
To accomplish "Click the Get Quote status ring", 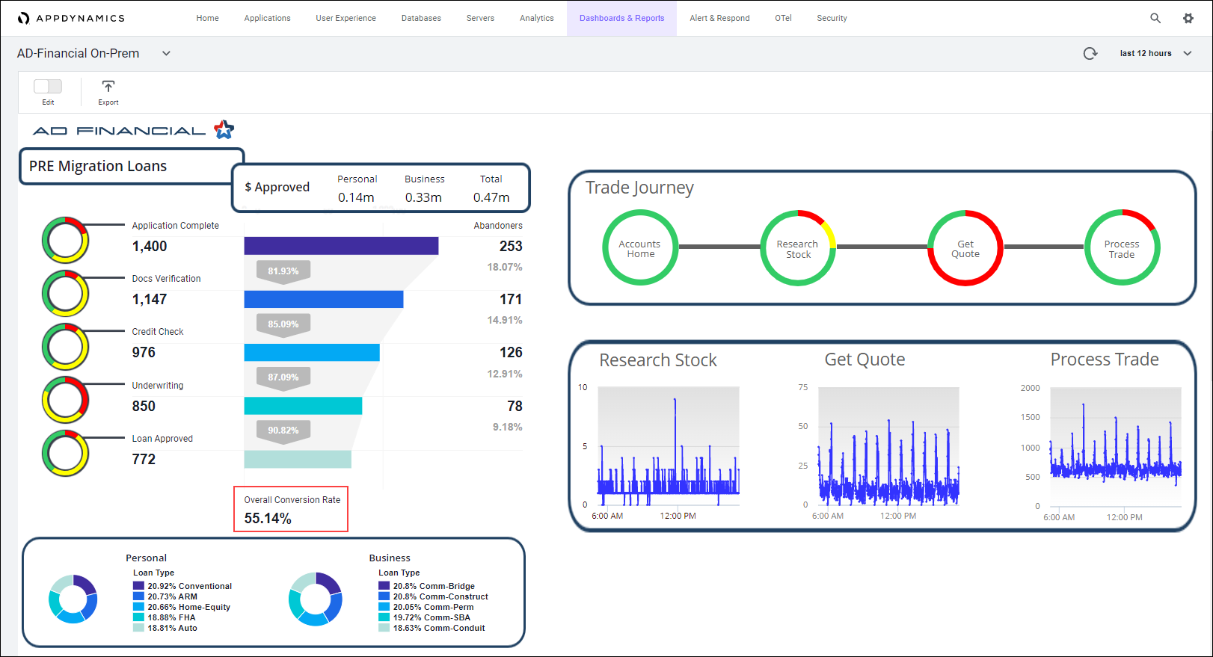I will pyautogui.click(x=965, y=248).
